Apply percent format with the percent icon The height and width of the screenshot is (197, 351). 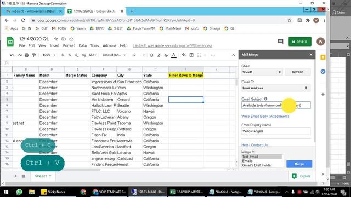(x=70, y=55)
